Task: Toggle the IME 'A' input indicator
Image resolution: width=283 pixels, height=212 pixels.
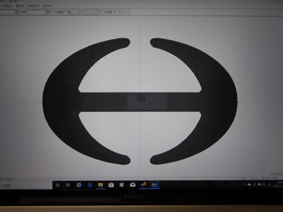Action: point(270,184)
